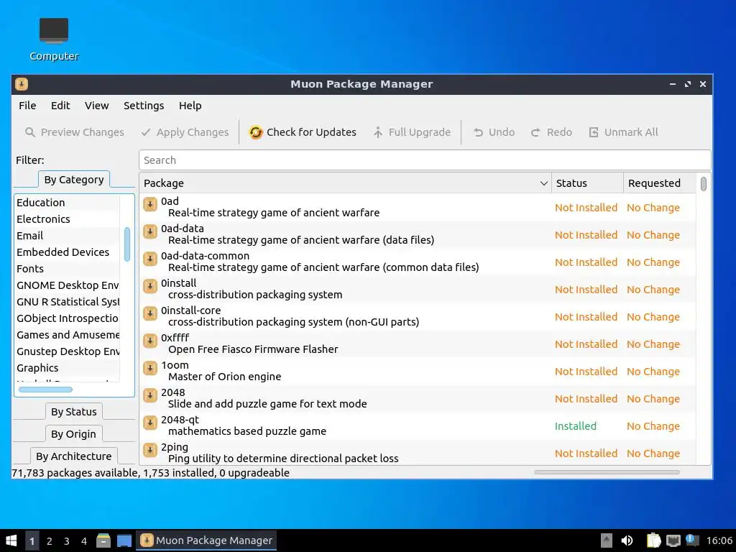Click Full Upgrade in the toolbar

tap(412, 132)
